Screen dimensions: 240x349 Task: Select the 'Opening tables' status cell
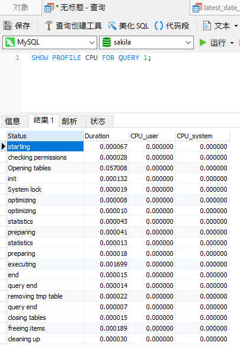45,168
